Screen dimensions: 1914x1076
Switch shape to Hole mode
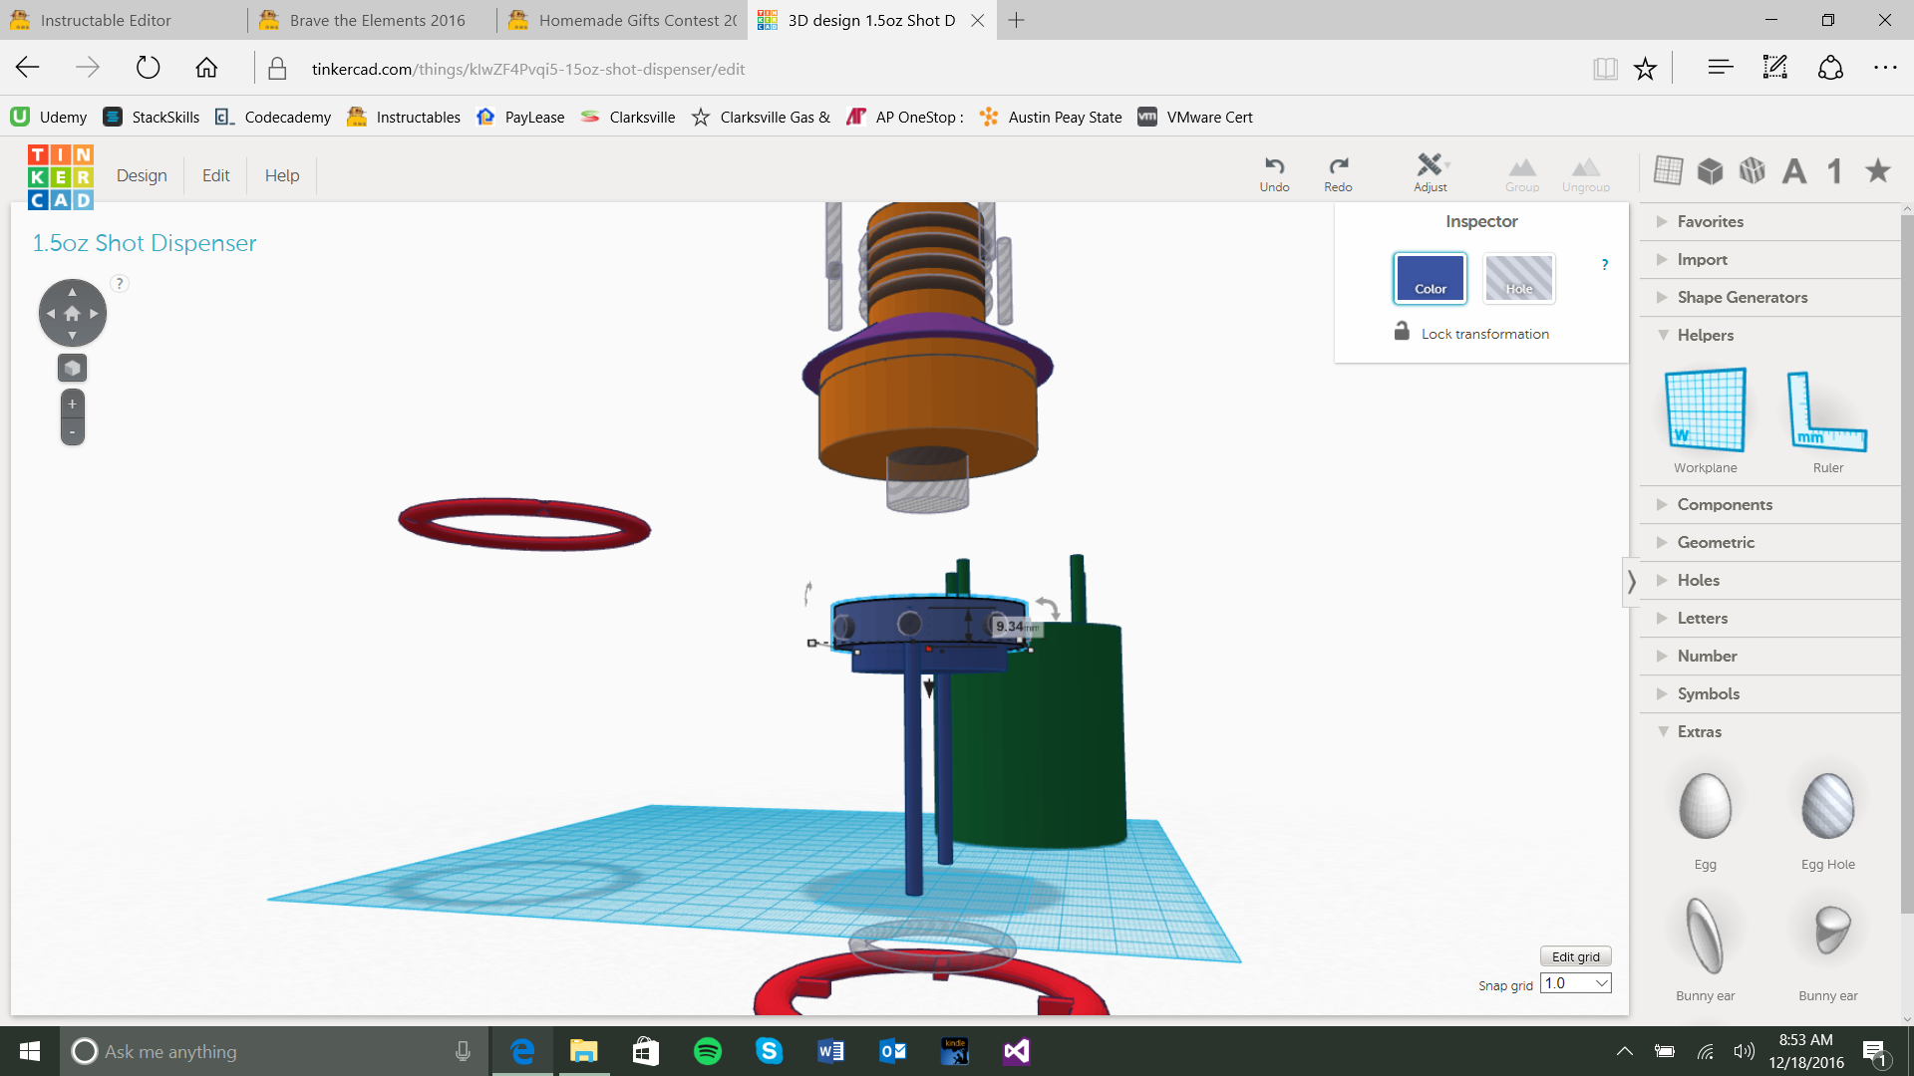pos(1518,278)
